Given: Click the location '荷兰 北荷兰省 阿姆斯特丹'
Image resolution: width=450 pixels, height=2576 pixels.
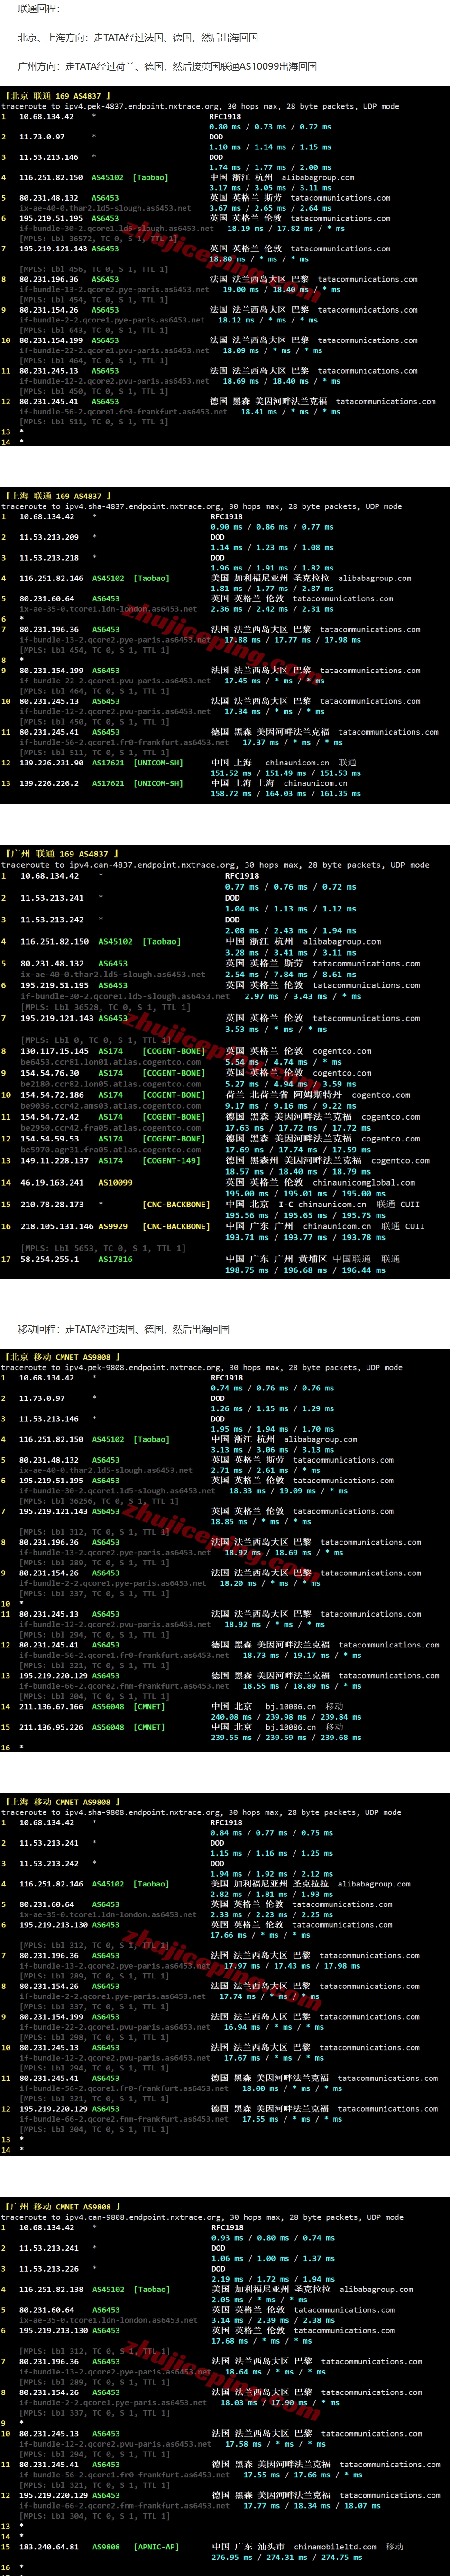Looking at the screenshot, I should coord(284,1095).
